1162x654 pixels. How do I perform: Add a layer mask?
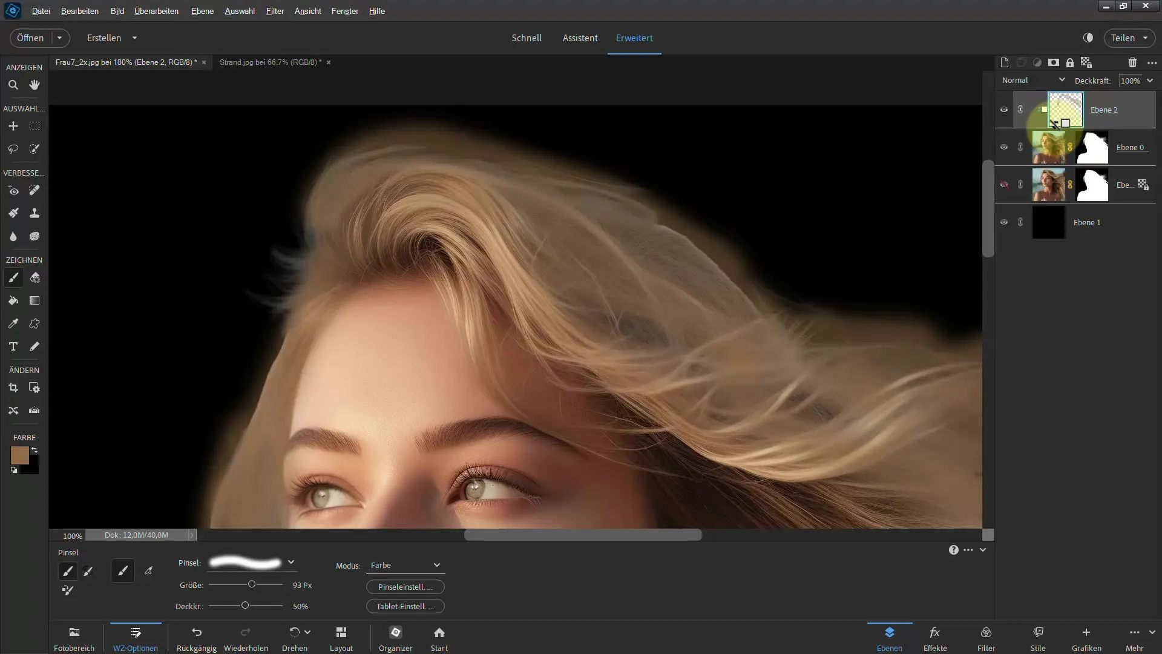click(1054, 62)
